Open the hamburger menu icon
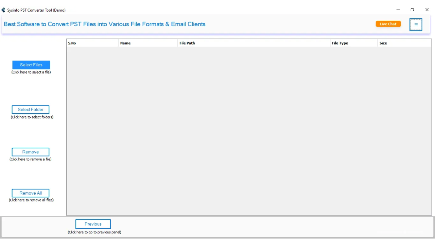The width and height of the screenshot is (435, 245). tap(416, 24)
